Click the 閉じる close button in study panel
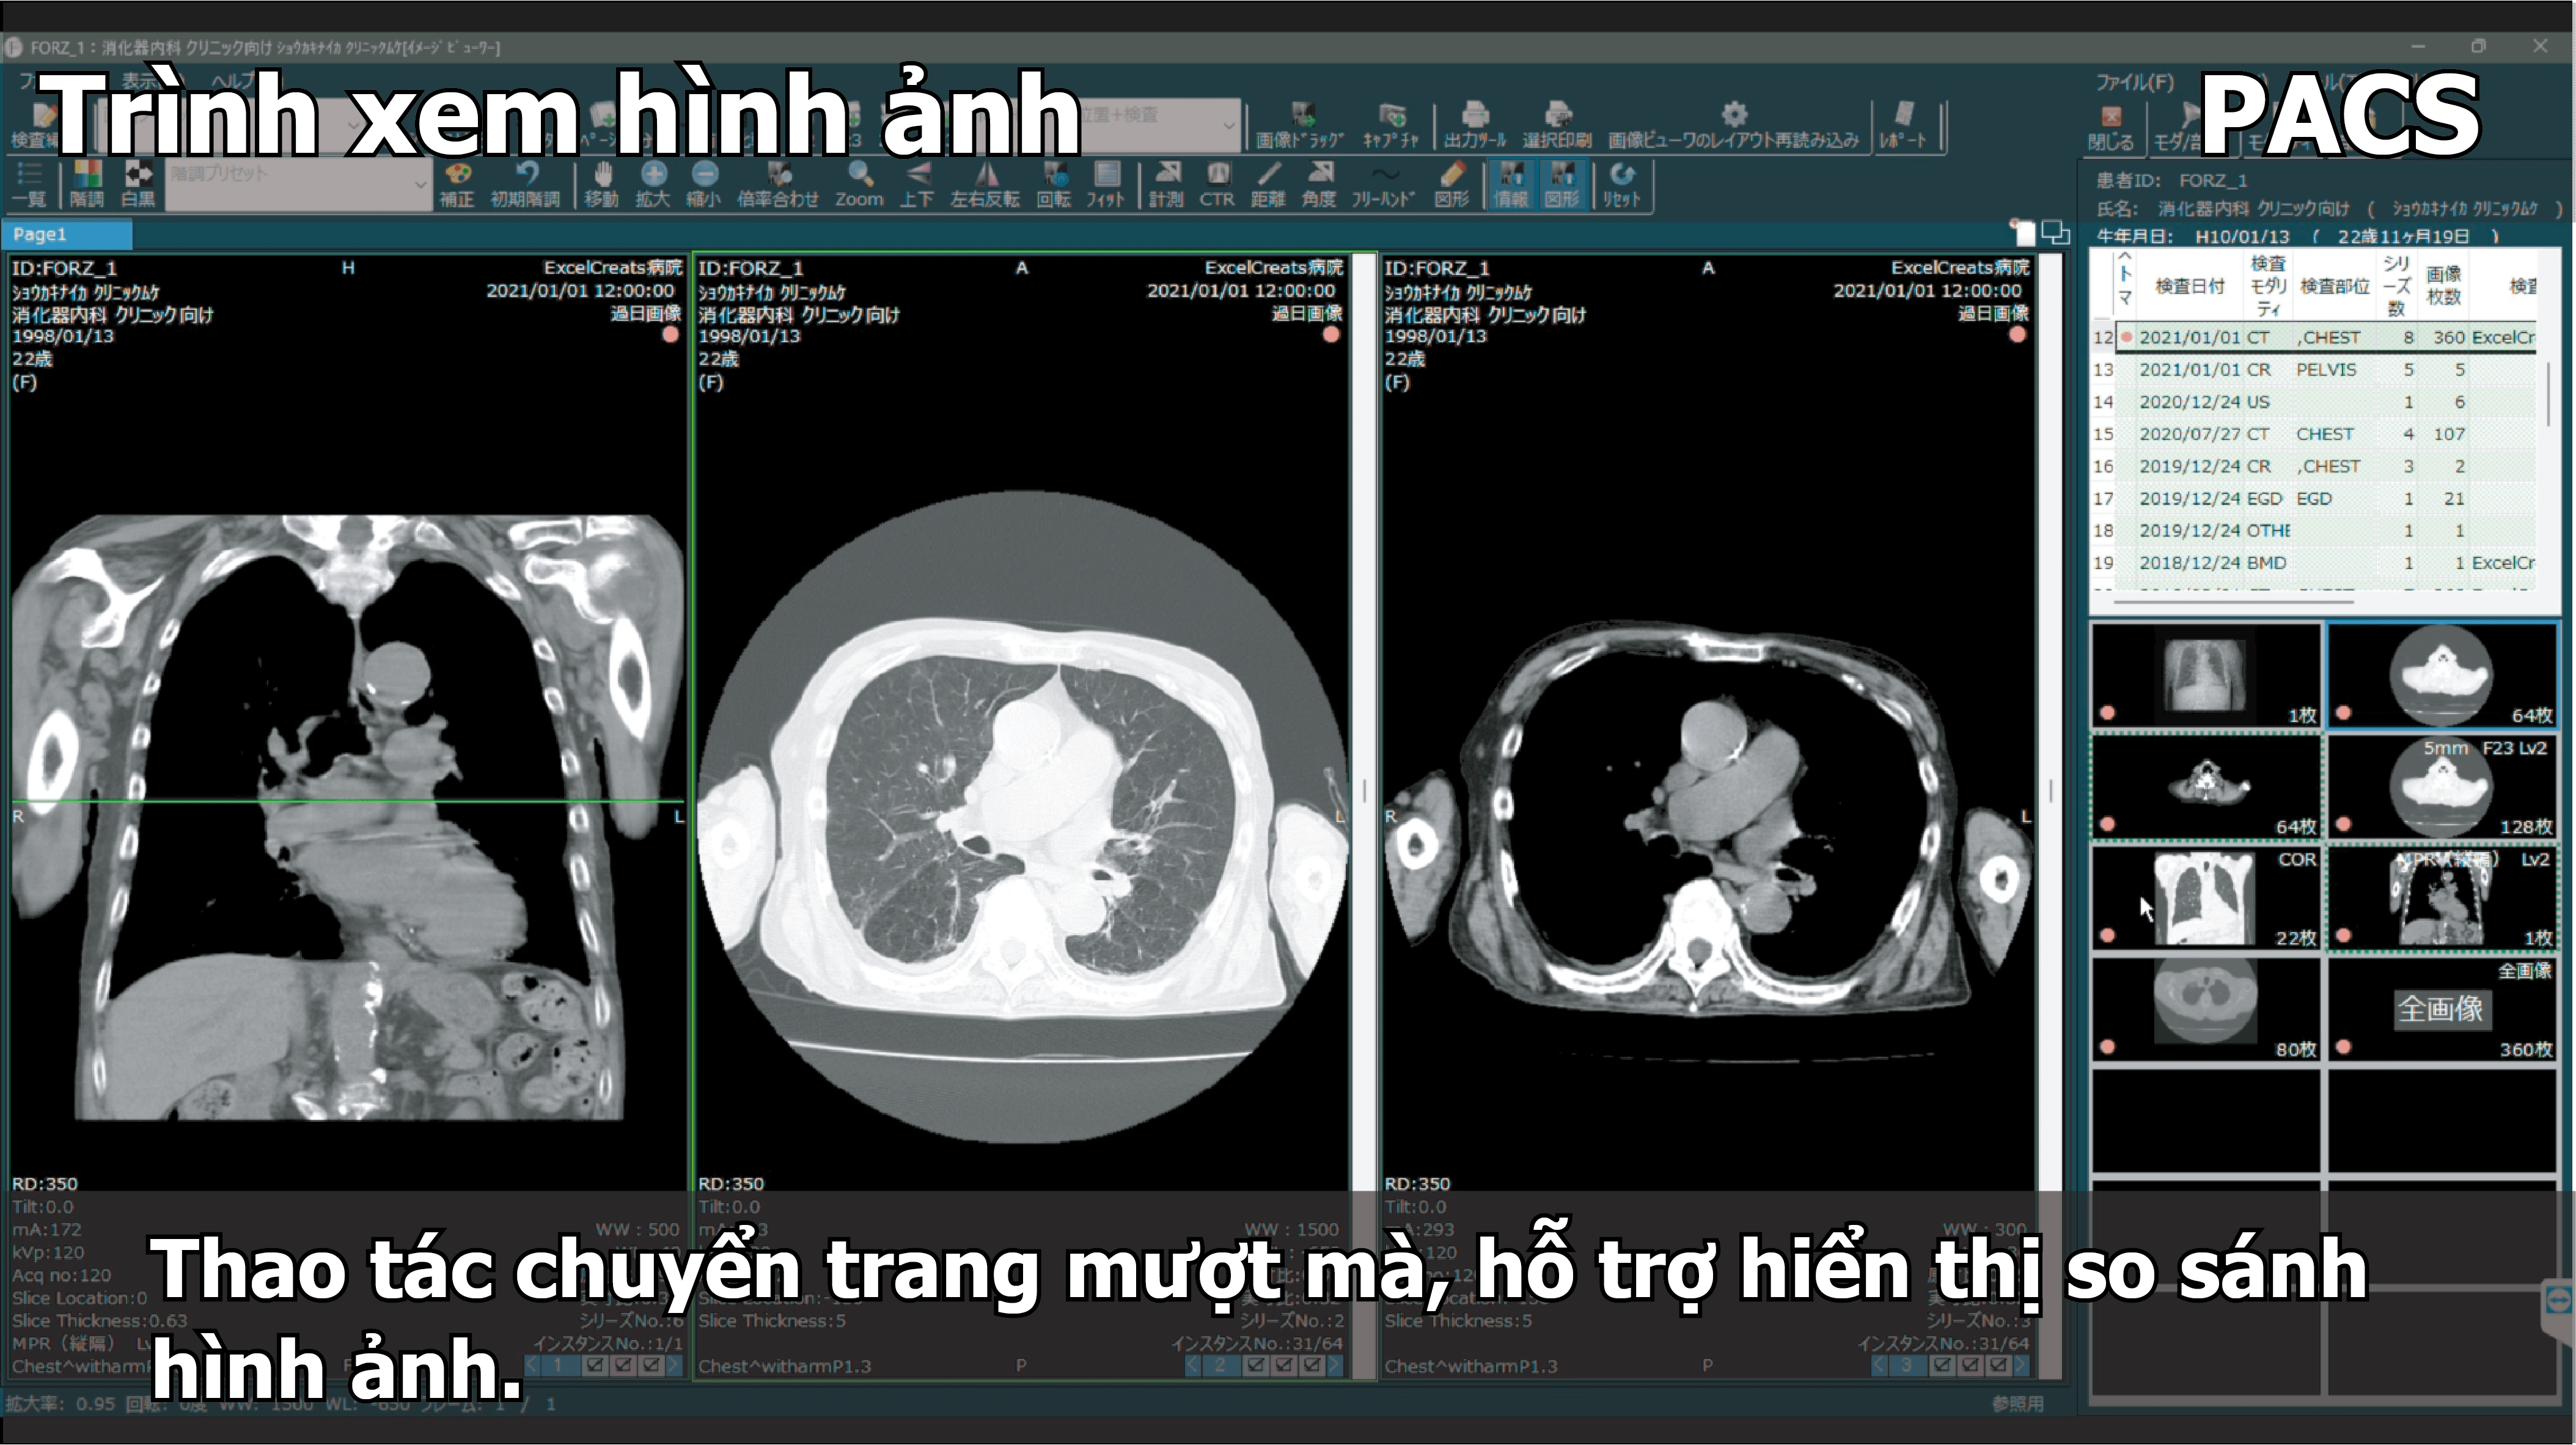The width and height of the screenshot is (2576, 1445). point(2111,127)
